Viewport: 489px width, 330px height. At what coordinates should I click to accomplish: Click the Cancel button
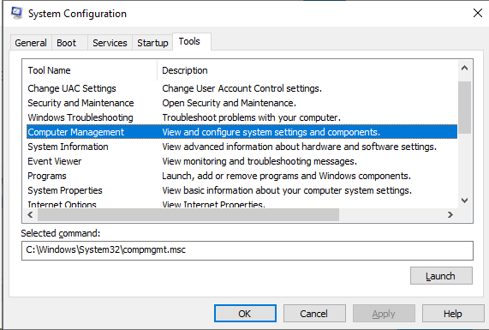point(314,314)
